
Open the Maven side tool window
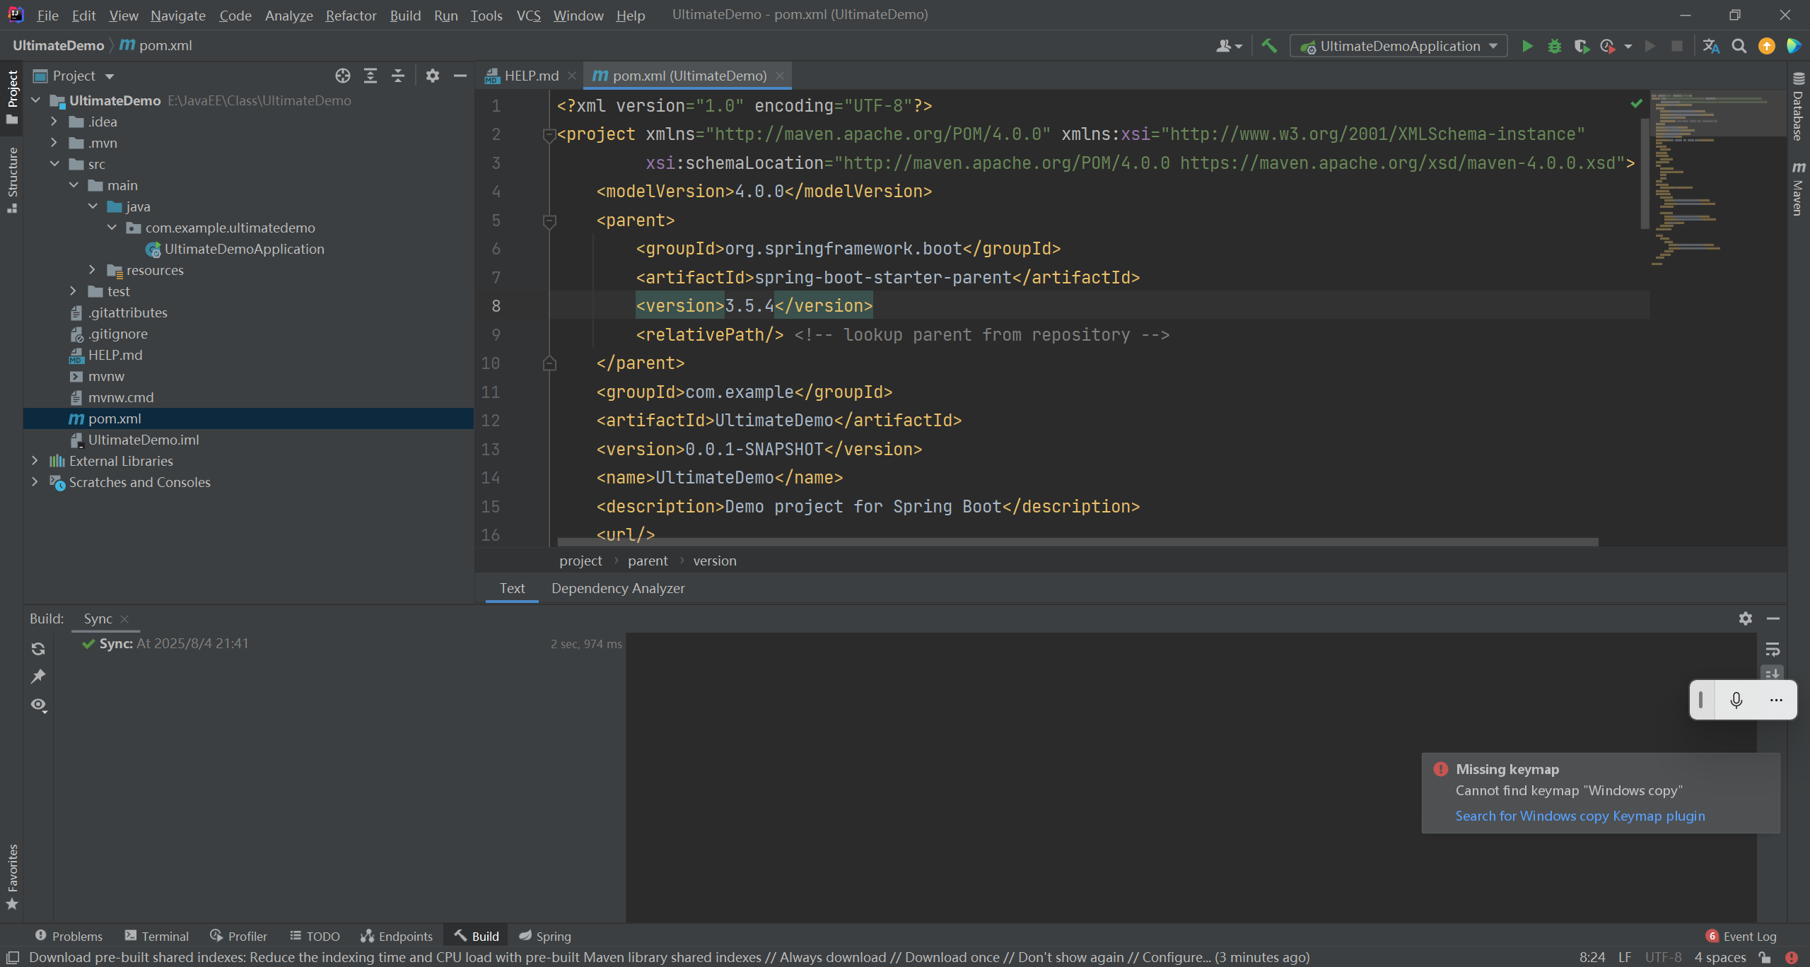point(1799,189)
